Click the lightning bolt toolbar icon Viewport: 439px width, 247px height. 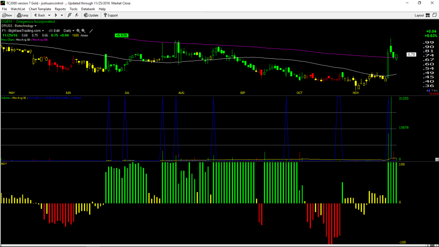point(69,15)
